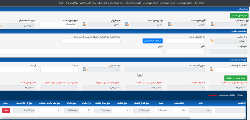Click نام شرکت field
This screenshot has height=120, width=250.
coord(228,51)
